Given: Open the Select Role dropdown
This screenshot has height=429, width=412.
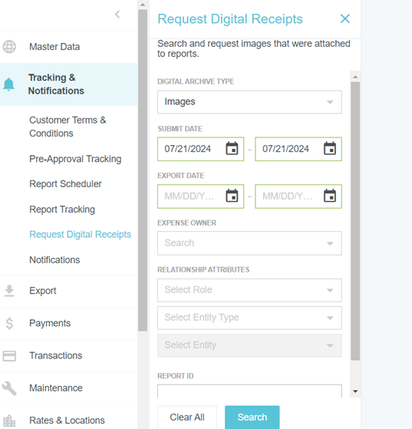Looking at the screenshot, I should (x=249, y=290).
